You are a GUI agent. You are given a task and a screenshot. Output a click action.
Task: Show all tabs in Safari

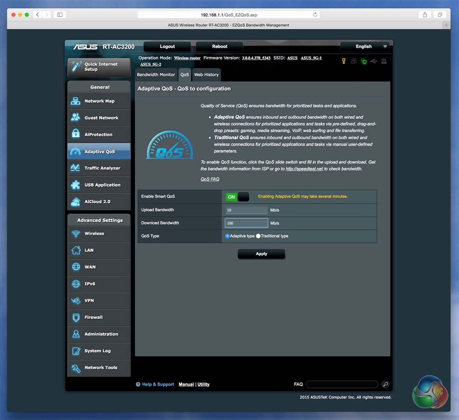pyautogui.click(x=440, y=15)
